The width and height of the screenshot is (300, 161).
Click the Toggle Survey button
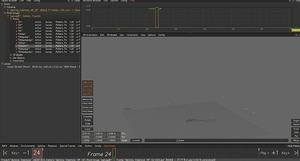[88, 82]
